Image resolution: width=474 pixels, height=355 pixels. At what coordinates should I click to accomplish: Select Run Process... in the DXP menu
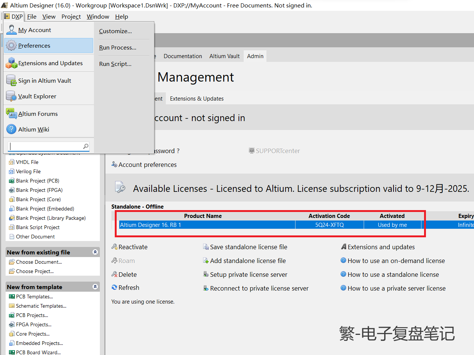pyautogui.click(x=118, y=48)
